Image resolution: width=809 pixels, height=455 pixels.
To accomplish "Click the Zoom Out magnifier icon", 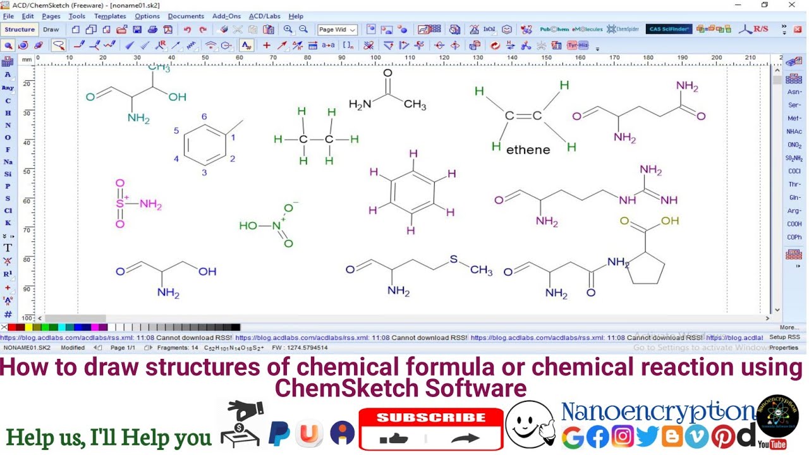I will (303, 30).
